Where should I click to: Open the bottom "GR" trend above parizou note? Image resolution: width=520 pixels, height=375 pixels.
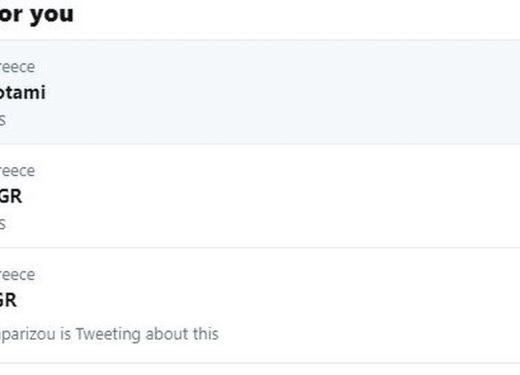pyautogui.click(x=8, y=300)
